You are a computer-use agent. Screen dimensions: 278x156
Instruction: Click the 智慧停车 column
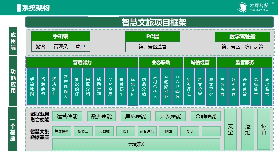[x=121, y=86]
